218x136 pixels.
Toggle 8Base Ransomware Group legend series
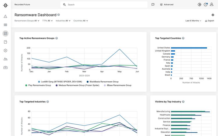point(118,85)
